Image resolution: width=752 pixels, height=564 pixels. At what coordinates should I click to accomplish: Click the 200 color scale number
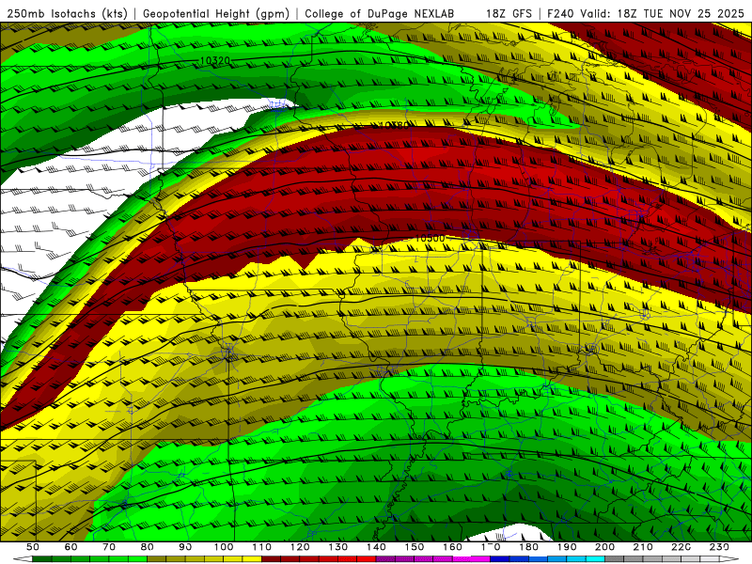[x=605, y=547]
